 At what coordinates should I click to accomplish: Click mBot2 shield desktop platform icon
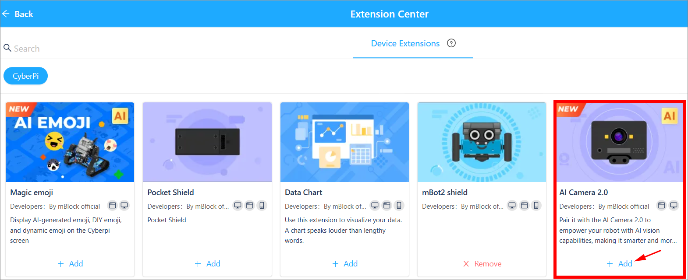tap(512, 206)
